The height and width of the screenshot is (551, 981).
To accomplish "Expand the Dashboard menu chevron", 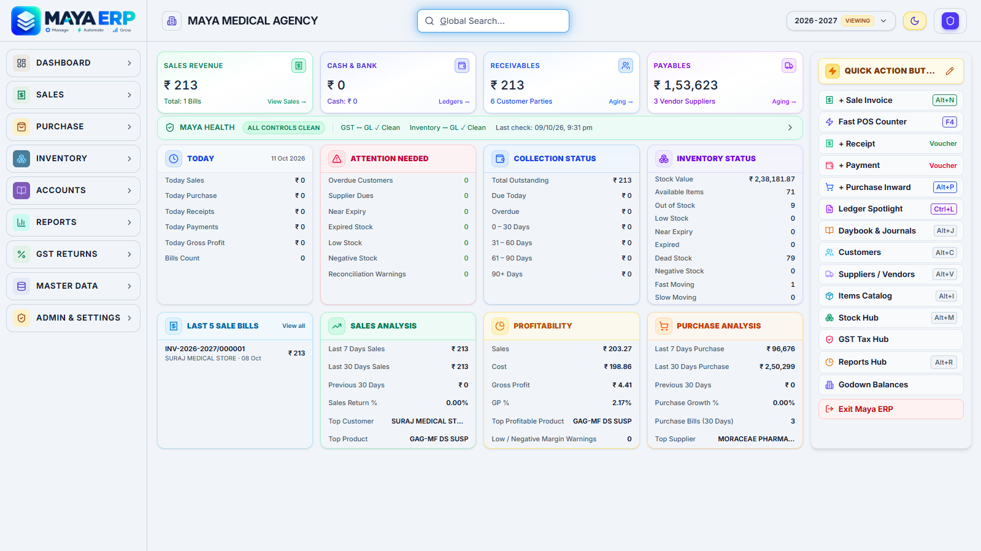I will (129, 63).
